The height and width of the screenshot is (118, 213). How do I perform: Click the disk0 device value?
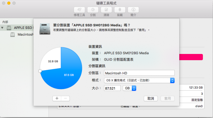[x=199, y=106]
